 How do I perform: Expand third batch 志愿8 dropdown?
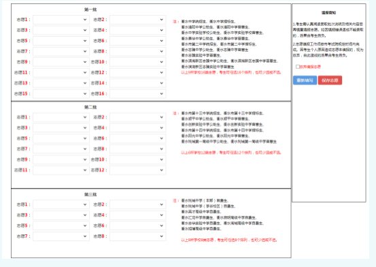137,236
